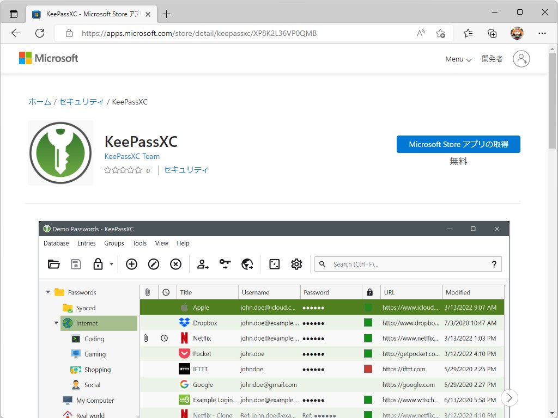
Task: Select the Gaming group in the sidebar
Action: tap(94, 354)
